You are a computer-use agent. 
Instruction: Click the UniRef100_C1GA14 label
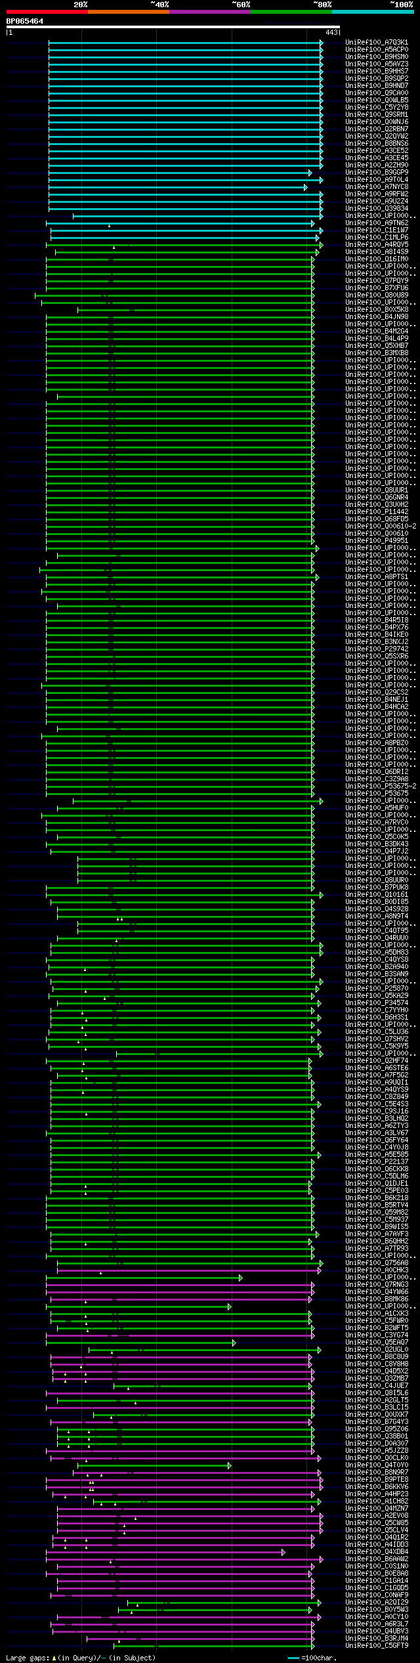point(377,1581)
